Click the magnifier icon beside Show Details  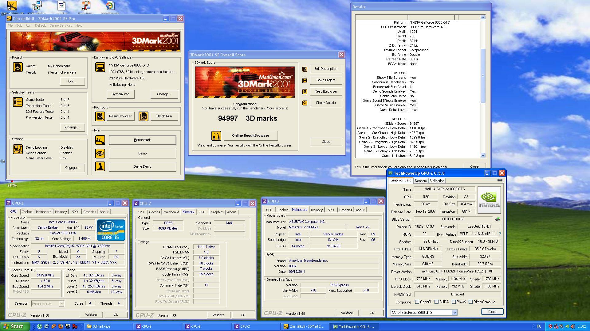click(305, 103)
